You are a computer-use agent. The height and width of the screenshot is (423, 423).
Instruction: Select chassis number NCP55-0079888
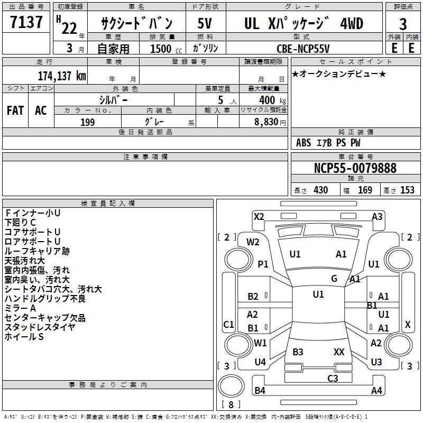(x=355, y=168)
